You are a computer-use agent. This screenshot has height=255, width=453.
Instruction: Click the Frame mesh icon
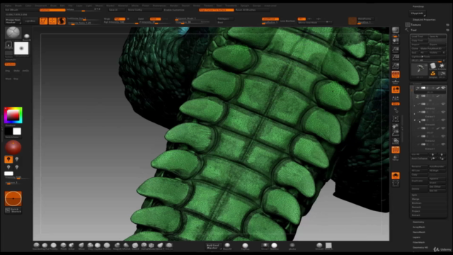tap(396, 119)
